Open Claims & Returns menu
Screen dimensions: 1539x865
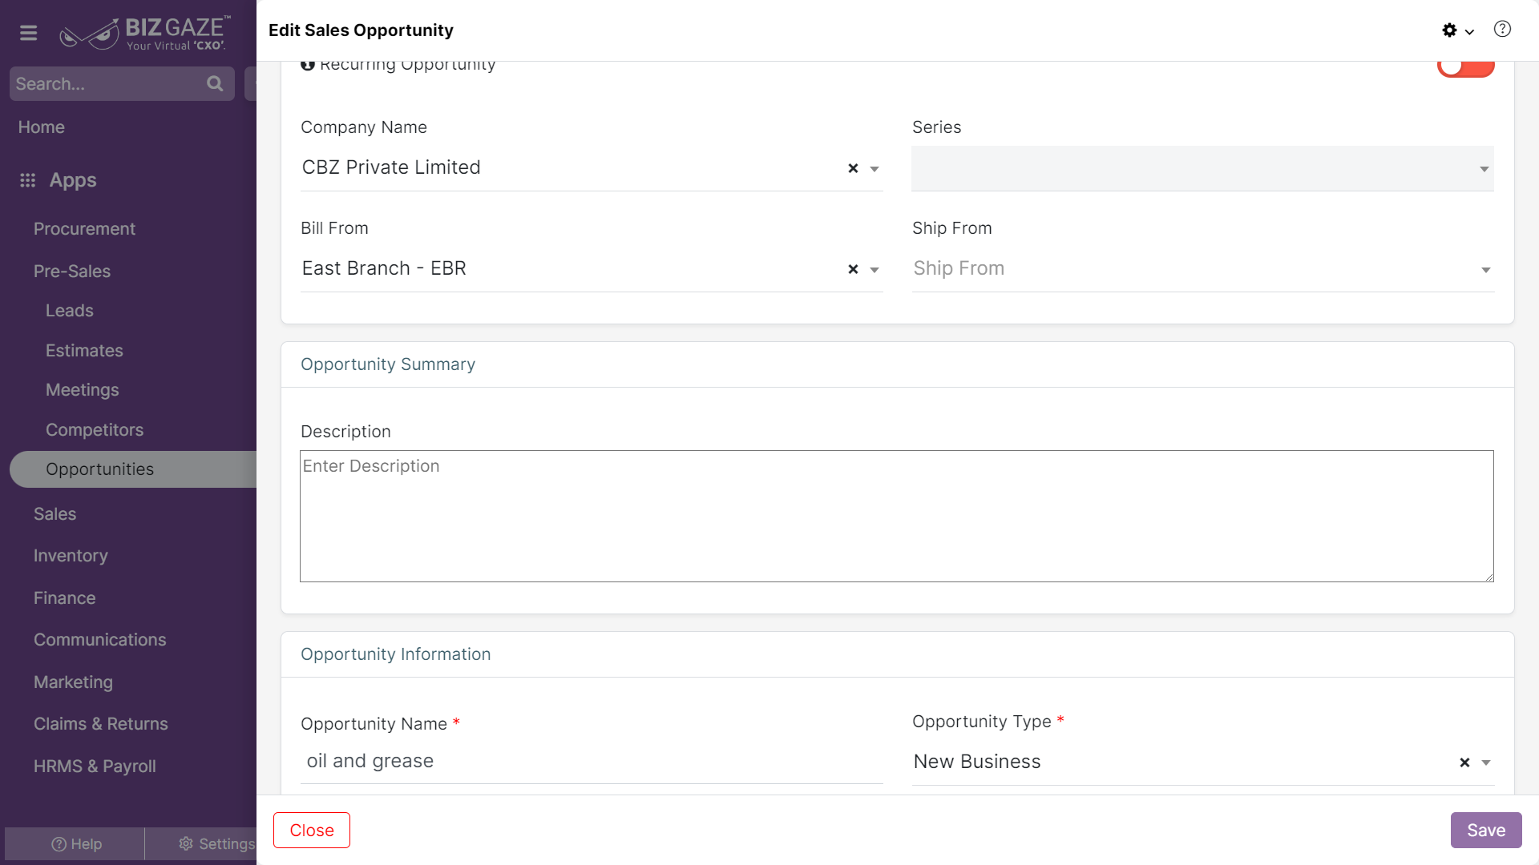(101, 724)
